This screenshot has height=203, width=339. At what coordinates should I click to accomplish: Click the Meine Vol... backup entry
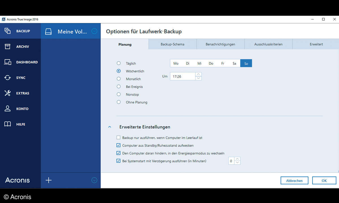(71, 31)
